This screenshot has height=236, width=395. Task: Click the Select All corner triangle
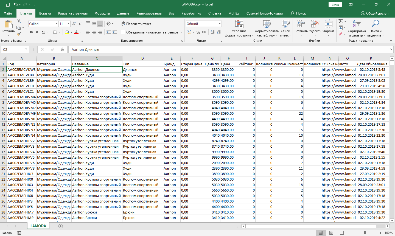pyautogui.click(x=4, y=58)
